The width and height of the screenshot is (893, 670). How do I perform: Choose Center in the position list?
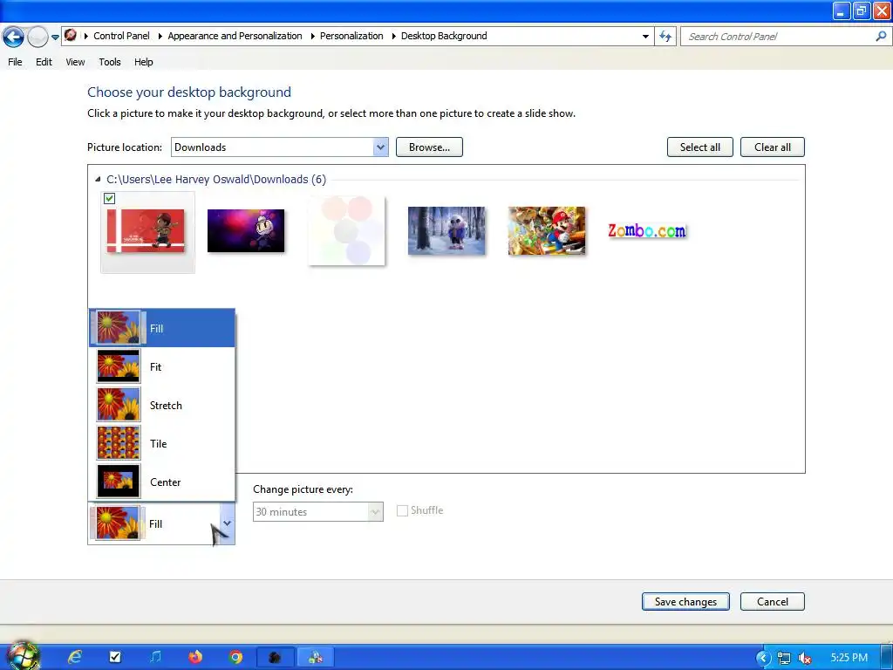pos(161,482)
